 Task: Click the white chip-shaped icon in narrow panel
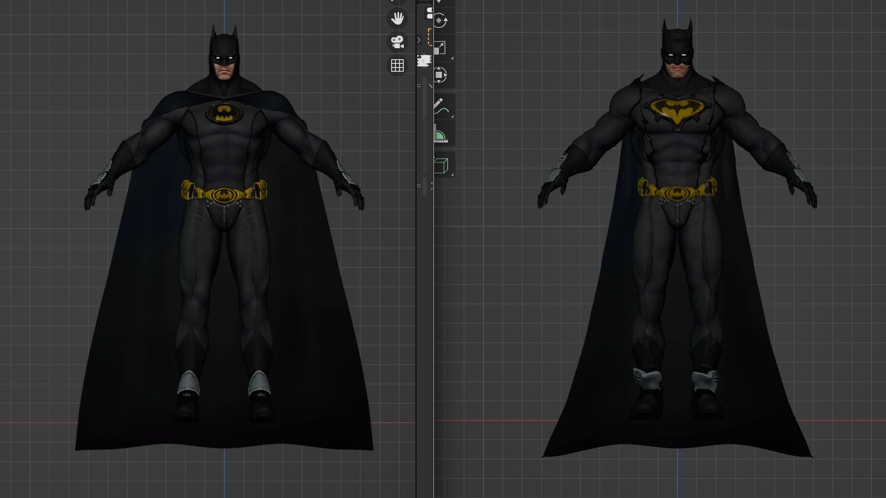[x=424, y=61]
